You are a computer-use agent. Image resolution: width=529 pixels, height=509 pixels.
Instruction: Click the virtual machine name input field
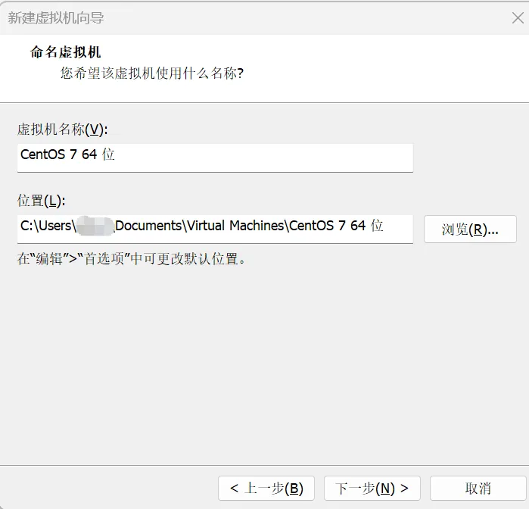tap(215, 158)
